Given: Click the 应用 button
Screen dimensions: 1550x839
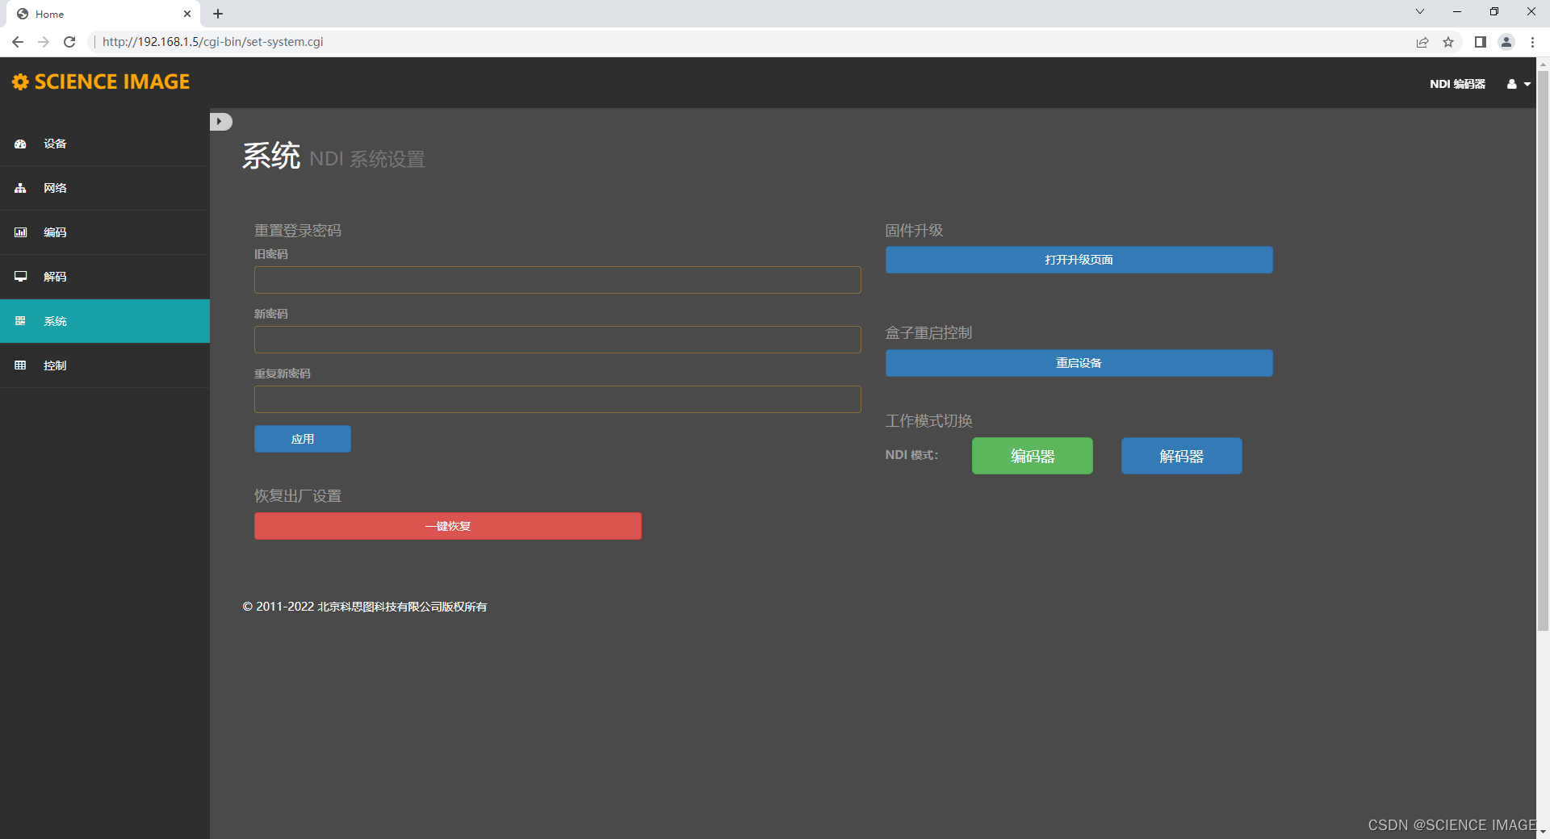Looking at the screenshot, I should (x=303, y=439).
